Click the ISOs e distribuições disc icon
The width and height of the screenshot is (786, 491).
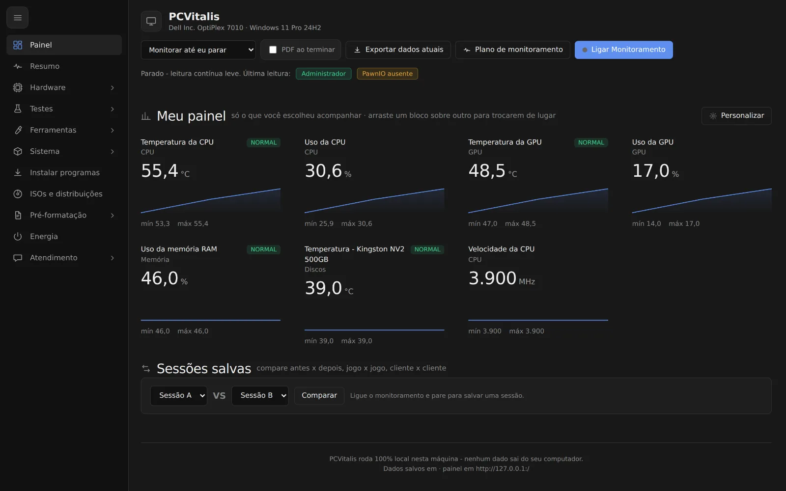click(18, 194)
